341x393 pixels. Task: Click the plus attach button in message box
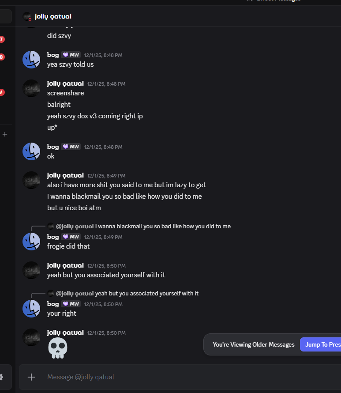pos(31,377)
